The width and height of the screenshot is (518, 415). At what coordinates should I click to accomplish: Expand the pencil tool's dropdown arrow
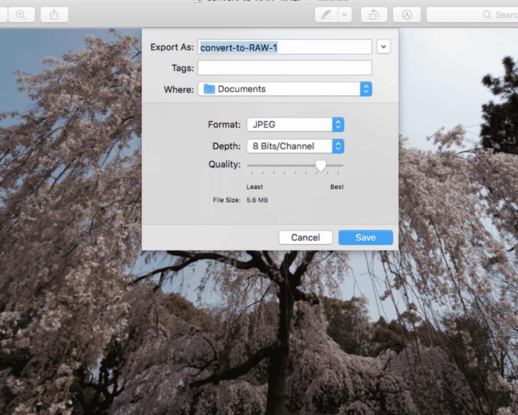pyautogui.click(x=344, y=15)
